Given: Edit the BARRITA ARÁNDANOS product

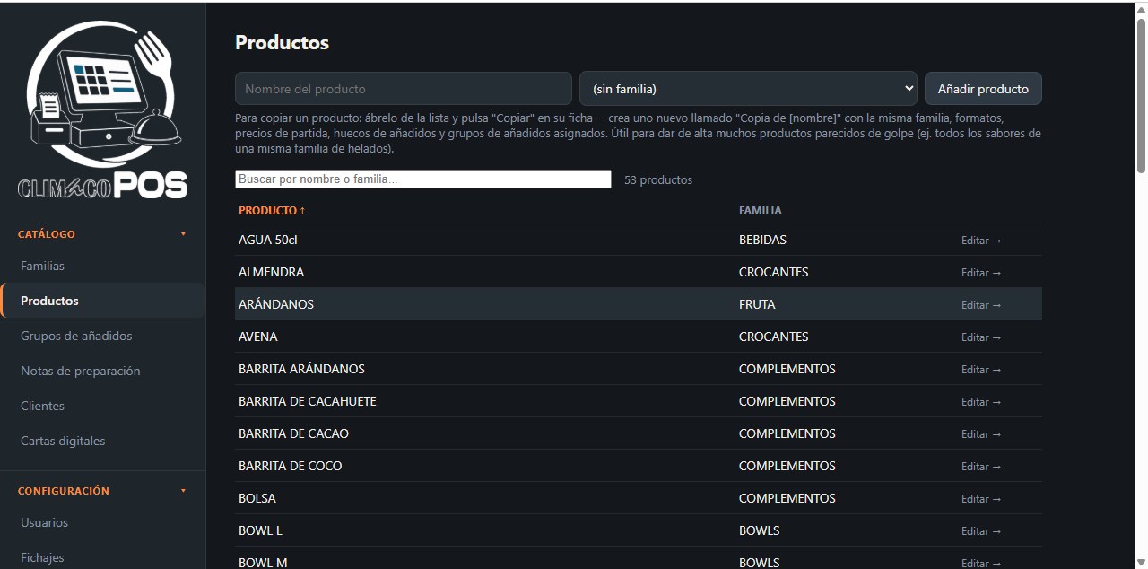Looking at the screenshot, I should [981, 370].
